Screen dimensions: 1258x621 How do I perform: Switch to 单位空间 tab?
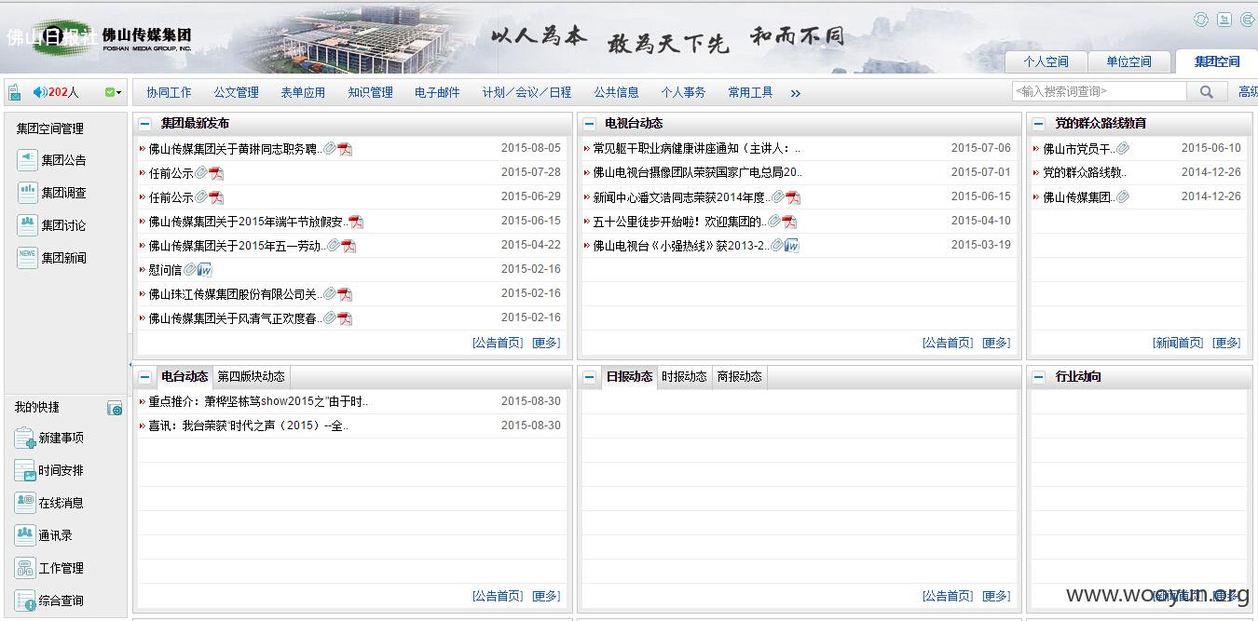(1128, 61)
